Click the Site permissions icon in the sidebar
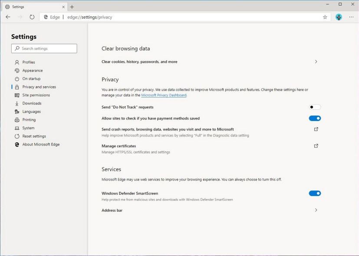The height and width of the screenshot is (256, 359). click(x=17, y=95)
